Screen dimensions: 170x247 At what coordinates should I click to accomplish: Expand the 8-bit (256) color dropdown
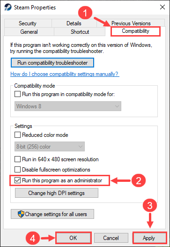coord(50,147)
